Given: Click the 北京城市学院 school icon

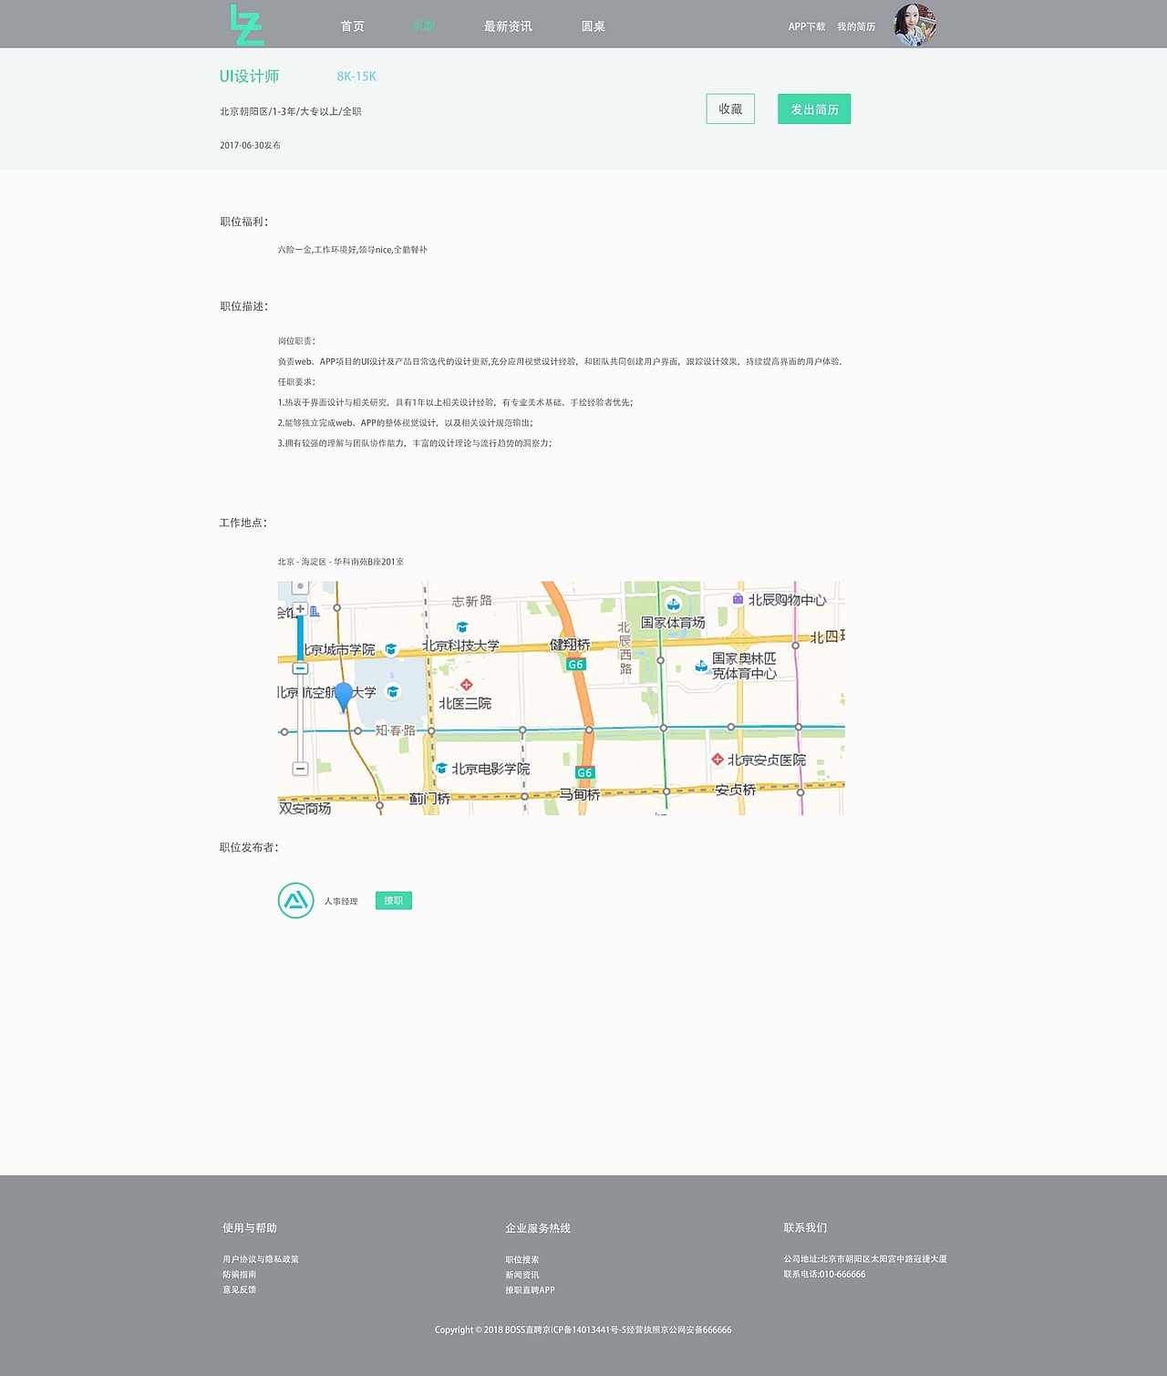Looking at the screenshot, I should pos(391,649).
